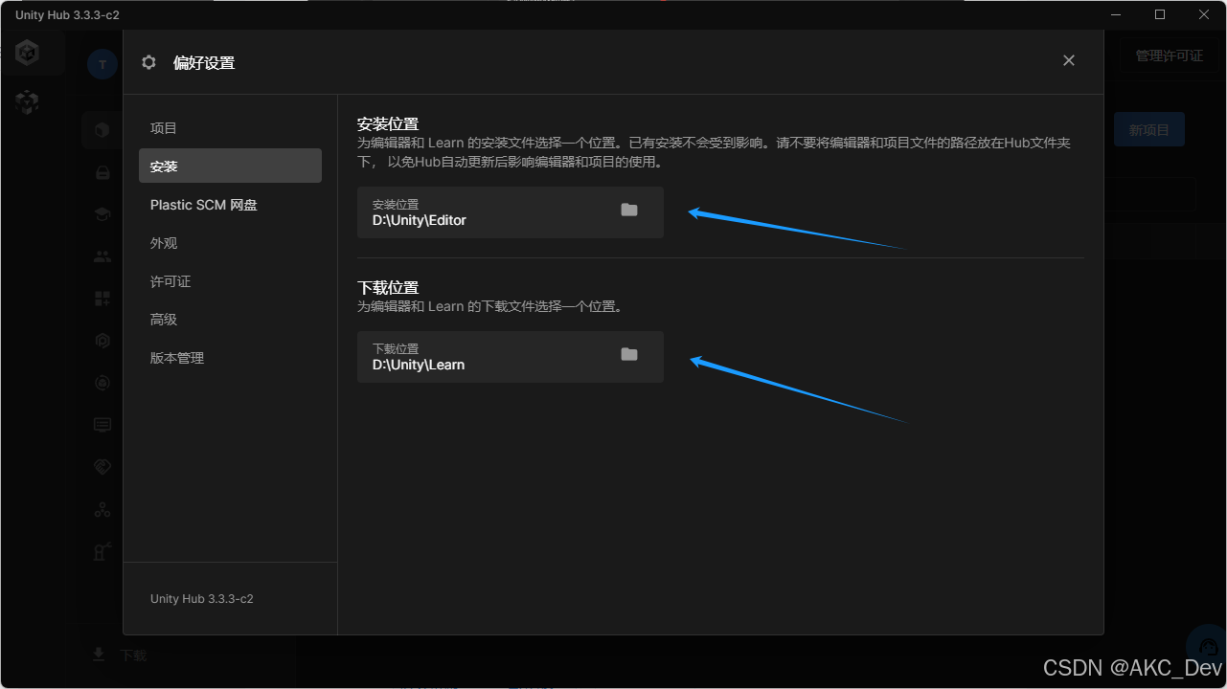Open the Learn graduation cap icon
1227x689 pixels.
pyautogui.click(x=102, y=214)
